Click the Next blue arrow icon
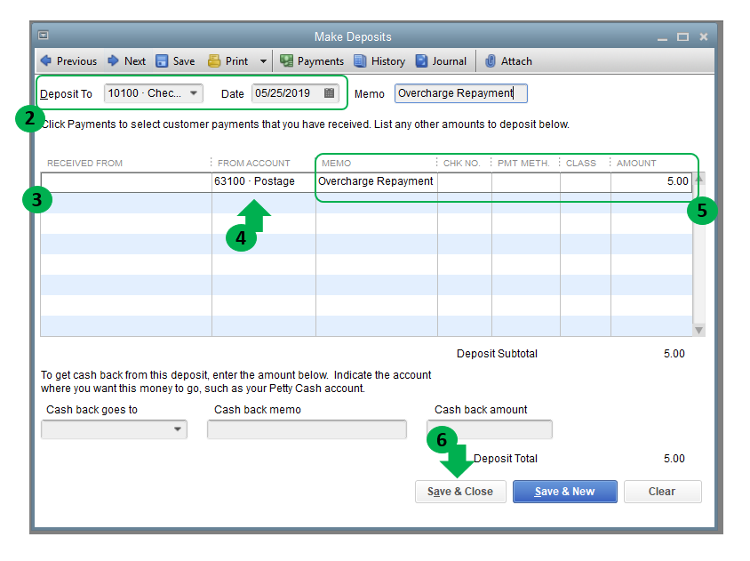750x561 pixels. coord(113,60)
